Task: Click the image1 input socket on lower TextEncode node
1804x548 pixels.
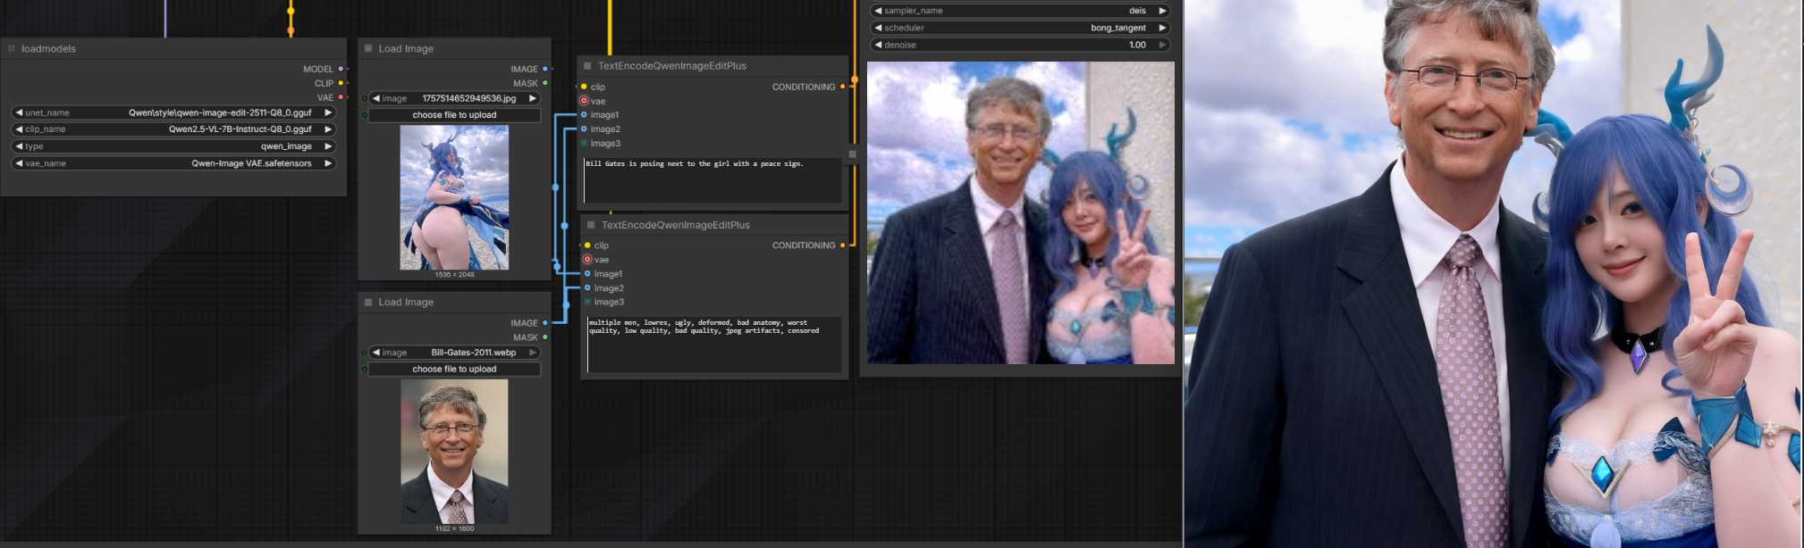Action: coord(587,274)
